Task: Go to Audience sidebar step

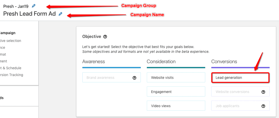Action: (x=2, y=47)
